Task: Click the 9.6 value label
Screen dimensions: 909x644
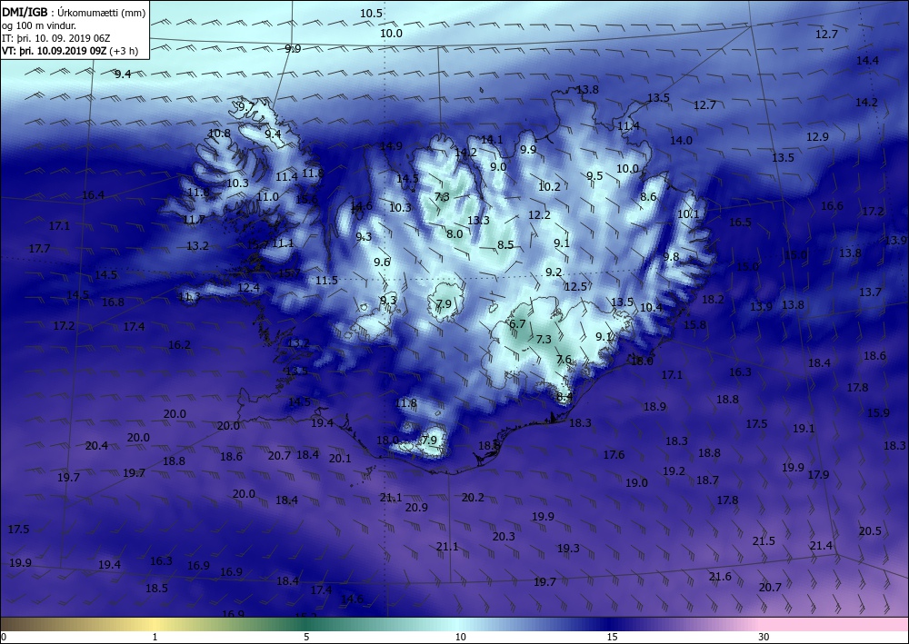Action: (x=382, y=263)
